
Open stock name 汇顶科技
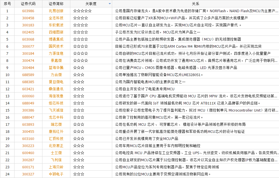(56, 139)
